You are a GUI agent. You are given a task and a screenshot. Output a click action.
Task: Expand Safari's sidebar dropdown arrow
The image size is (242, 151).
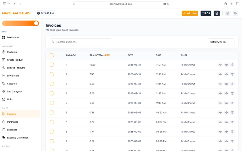pyautogui.click(x=9, y=4)
